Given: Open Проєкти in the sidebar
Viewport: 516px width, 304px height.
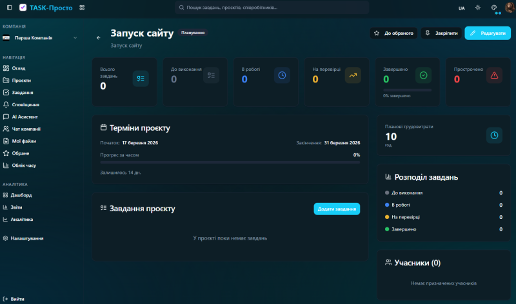Looking at the screenshot, I should (21, 81).
